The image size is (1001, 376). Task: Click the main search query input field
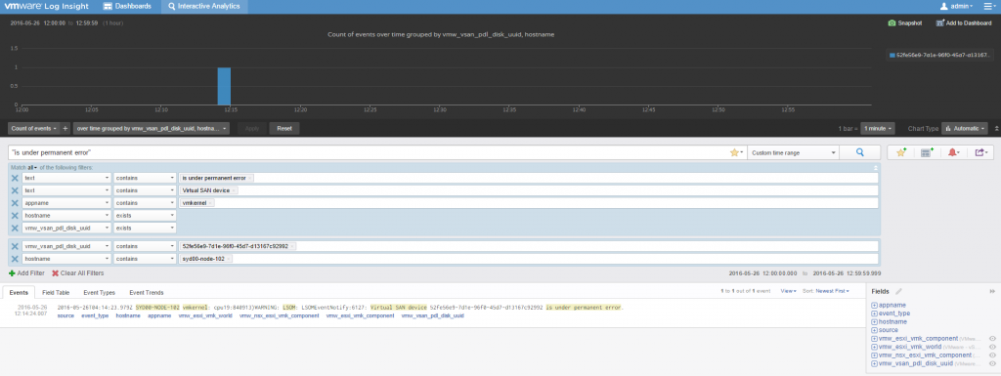[369, 153]
